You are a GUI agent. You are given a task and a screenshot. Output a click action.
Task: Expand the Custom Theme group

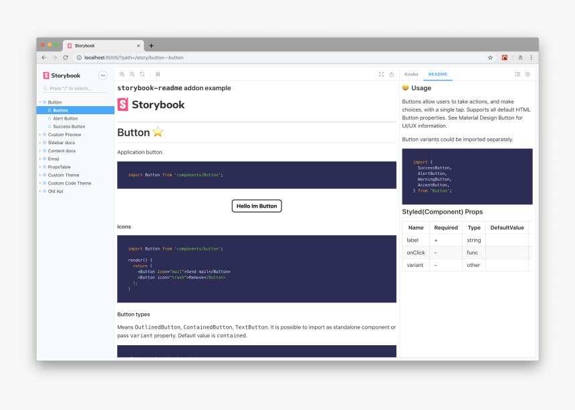click(x=64, y=175)
